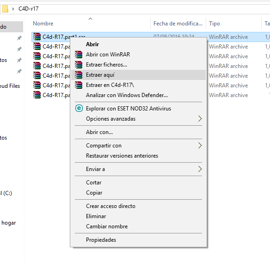Image resolution: width=270 pixels, height=263 pixels.
Task: Click the fourth pin icon in the sidebar
Action: point(19,71)
